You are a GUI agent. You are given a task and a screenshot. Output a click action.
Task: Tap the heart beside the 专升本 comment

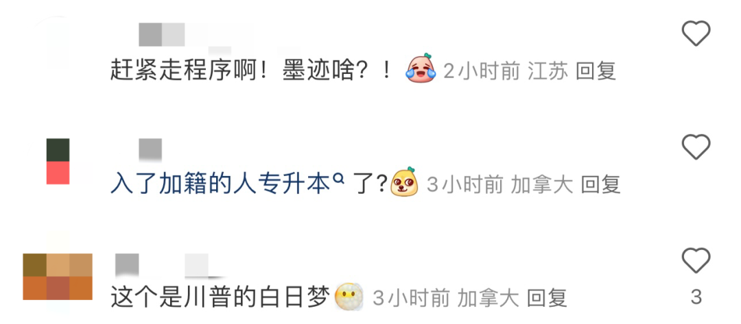coord(696,147)
